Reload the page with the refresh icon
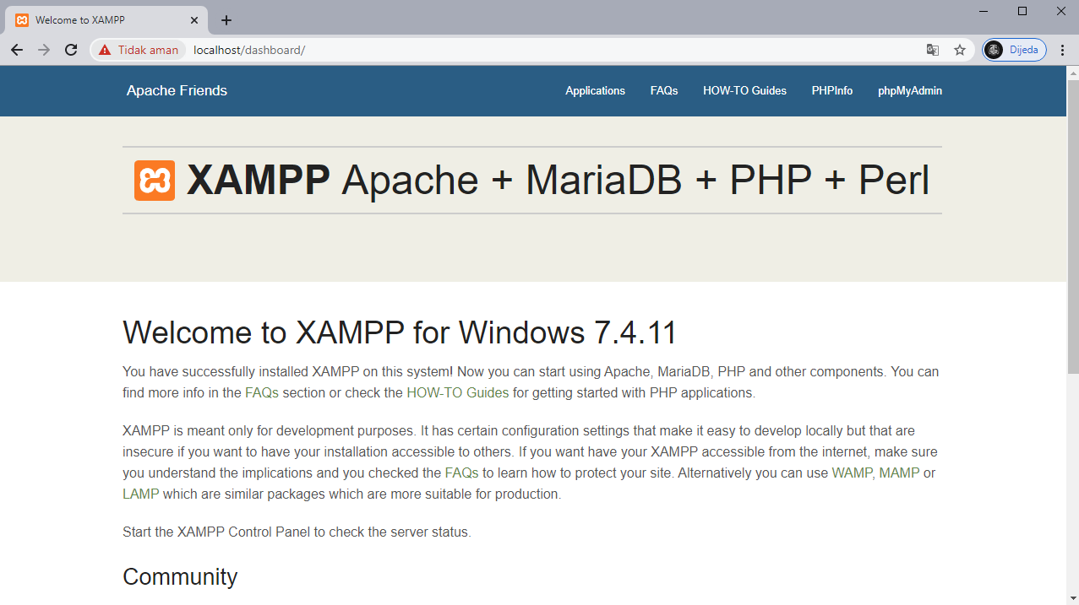The height and width of the screenshot is (605, 1079). coord(71,50)
